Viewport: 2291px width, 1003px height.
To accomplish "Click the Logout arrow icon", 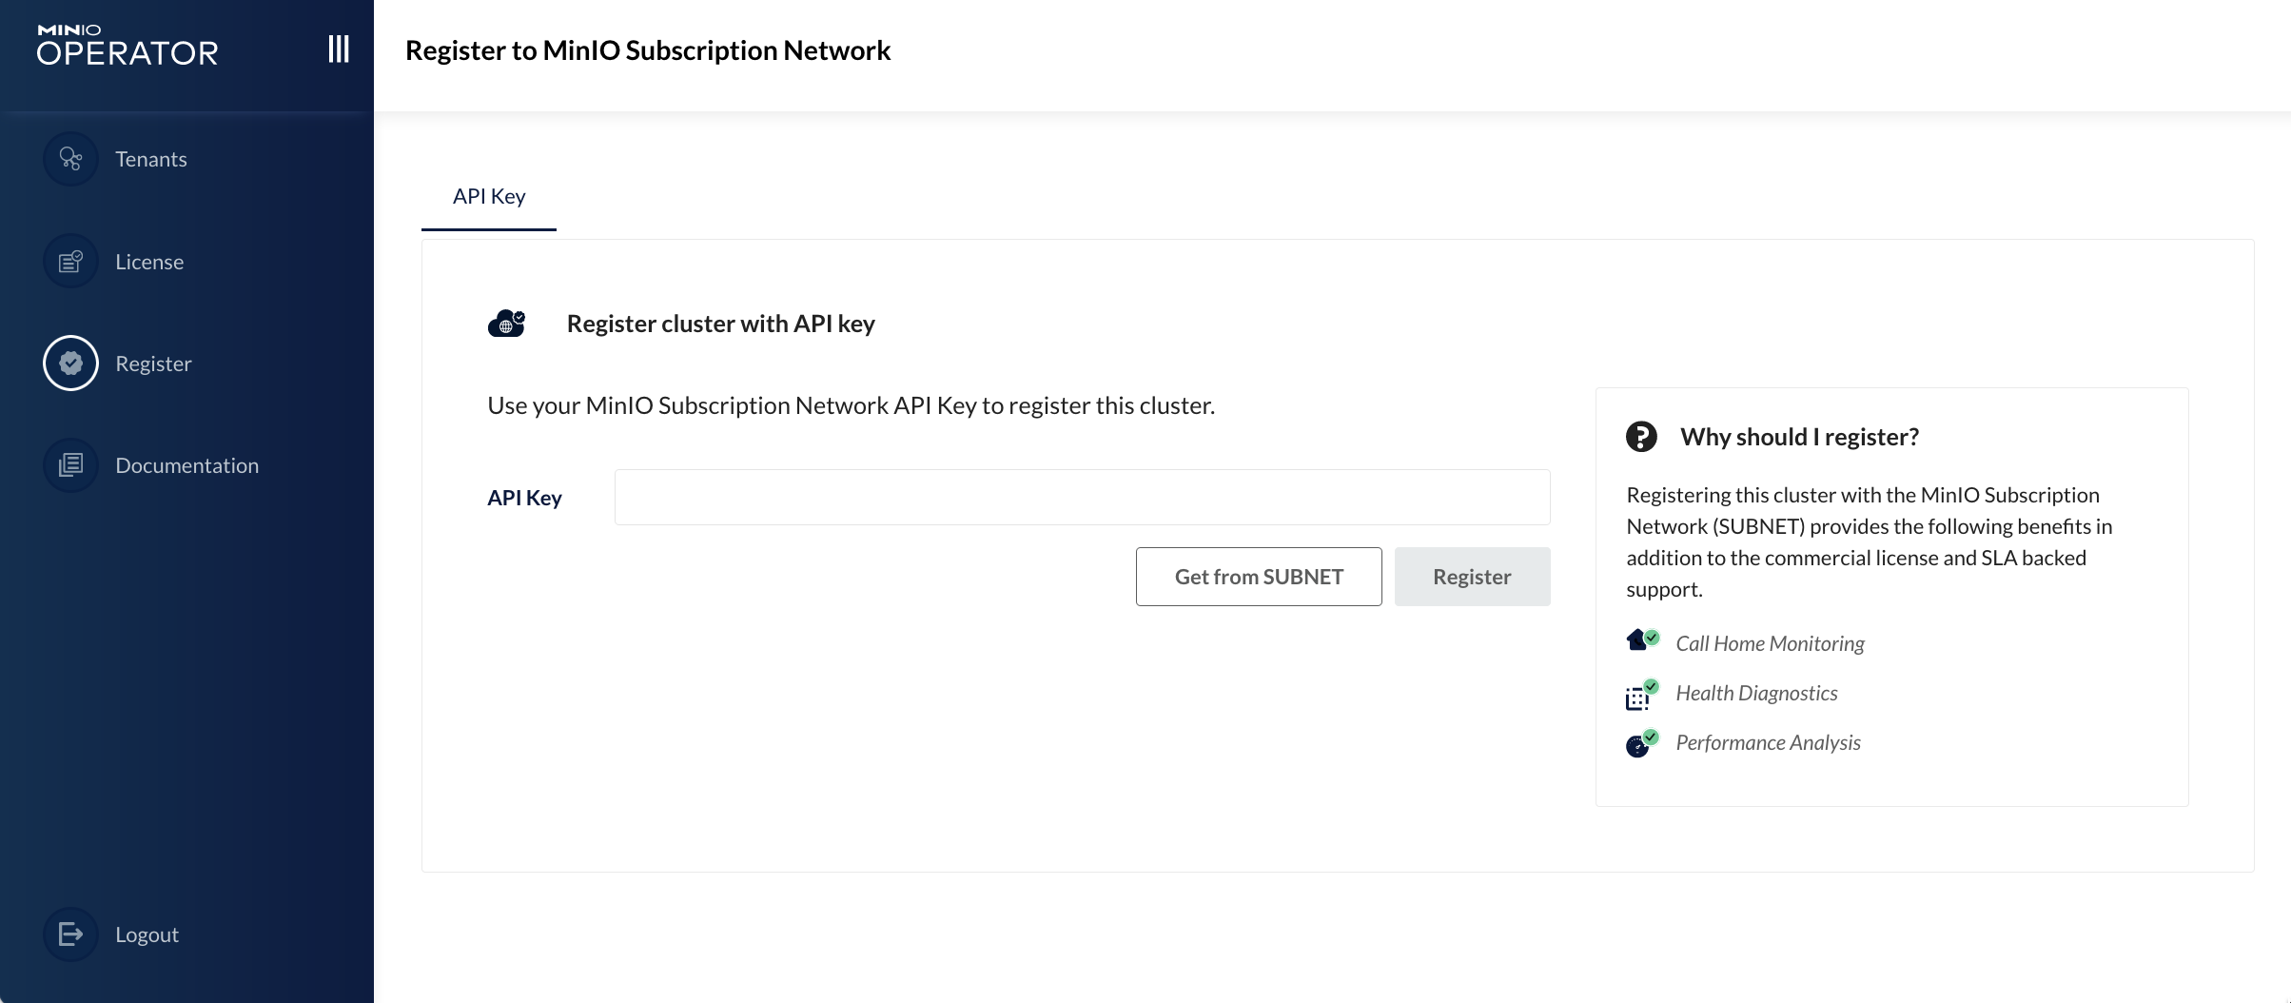I will pyautogui.click(x=70, y=934).
